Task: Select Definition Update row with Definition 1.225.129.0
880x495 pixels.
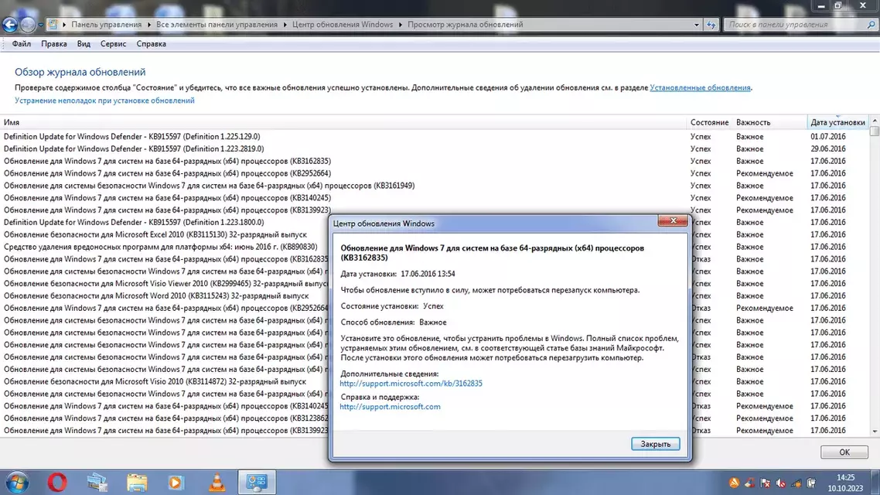Action: tap(435, 136)
